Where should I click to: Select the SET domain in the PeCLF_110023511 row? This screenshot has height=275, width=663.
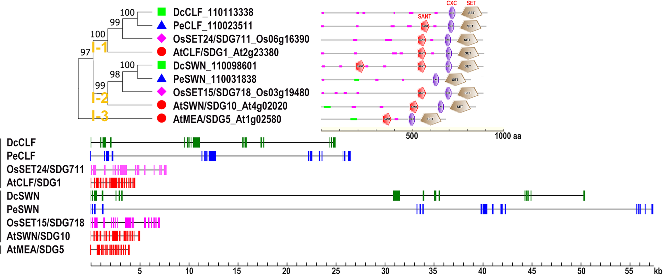coord(471,26)
